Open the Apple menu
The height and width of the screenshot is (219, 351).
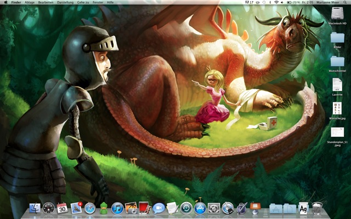pyautogui.click(x=5, y=3)
